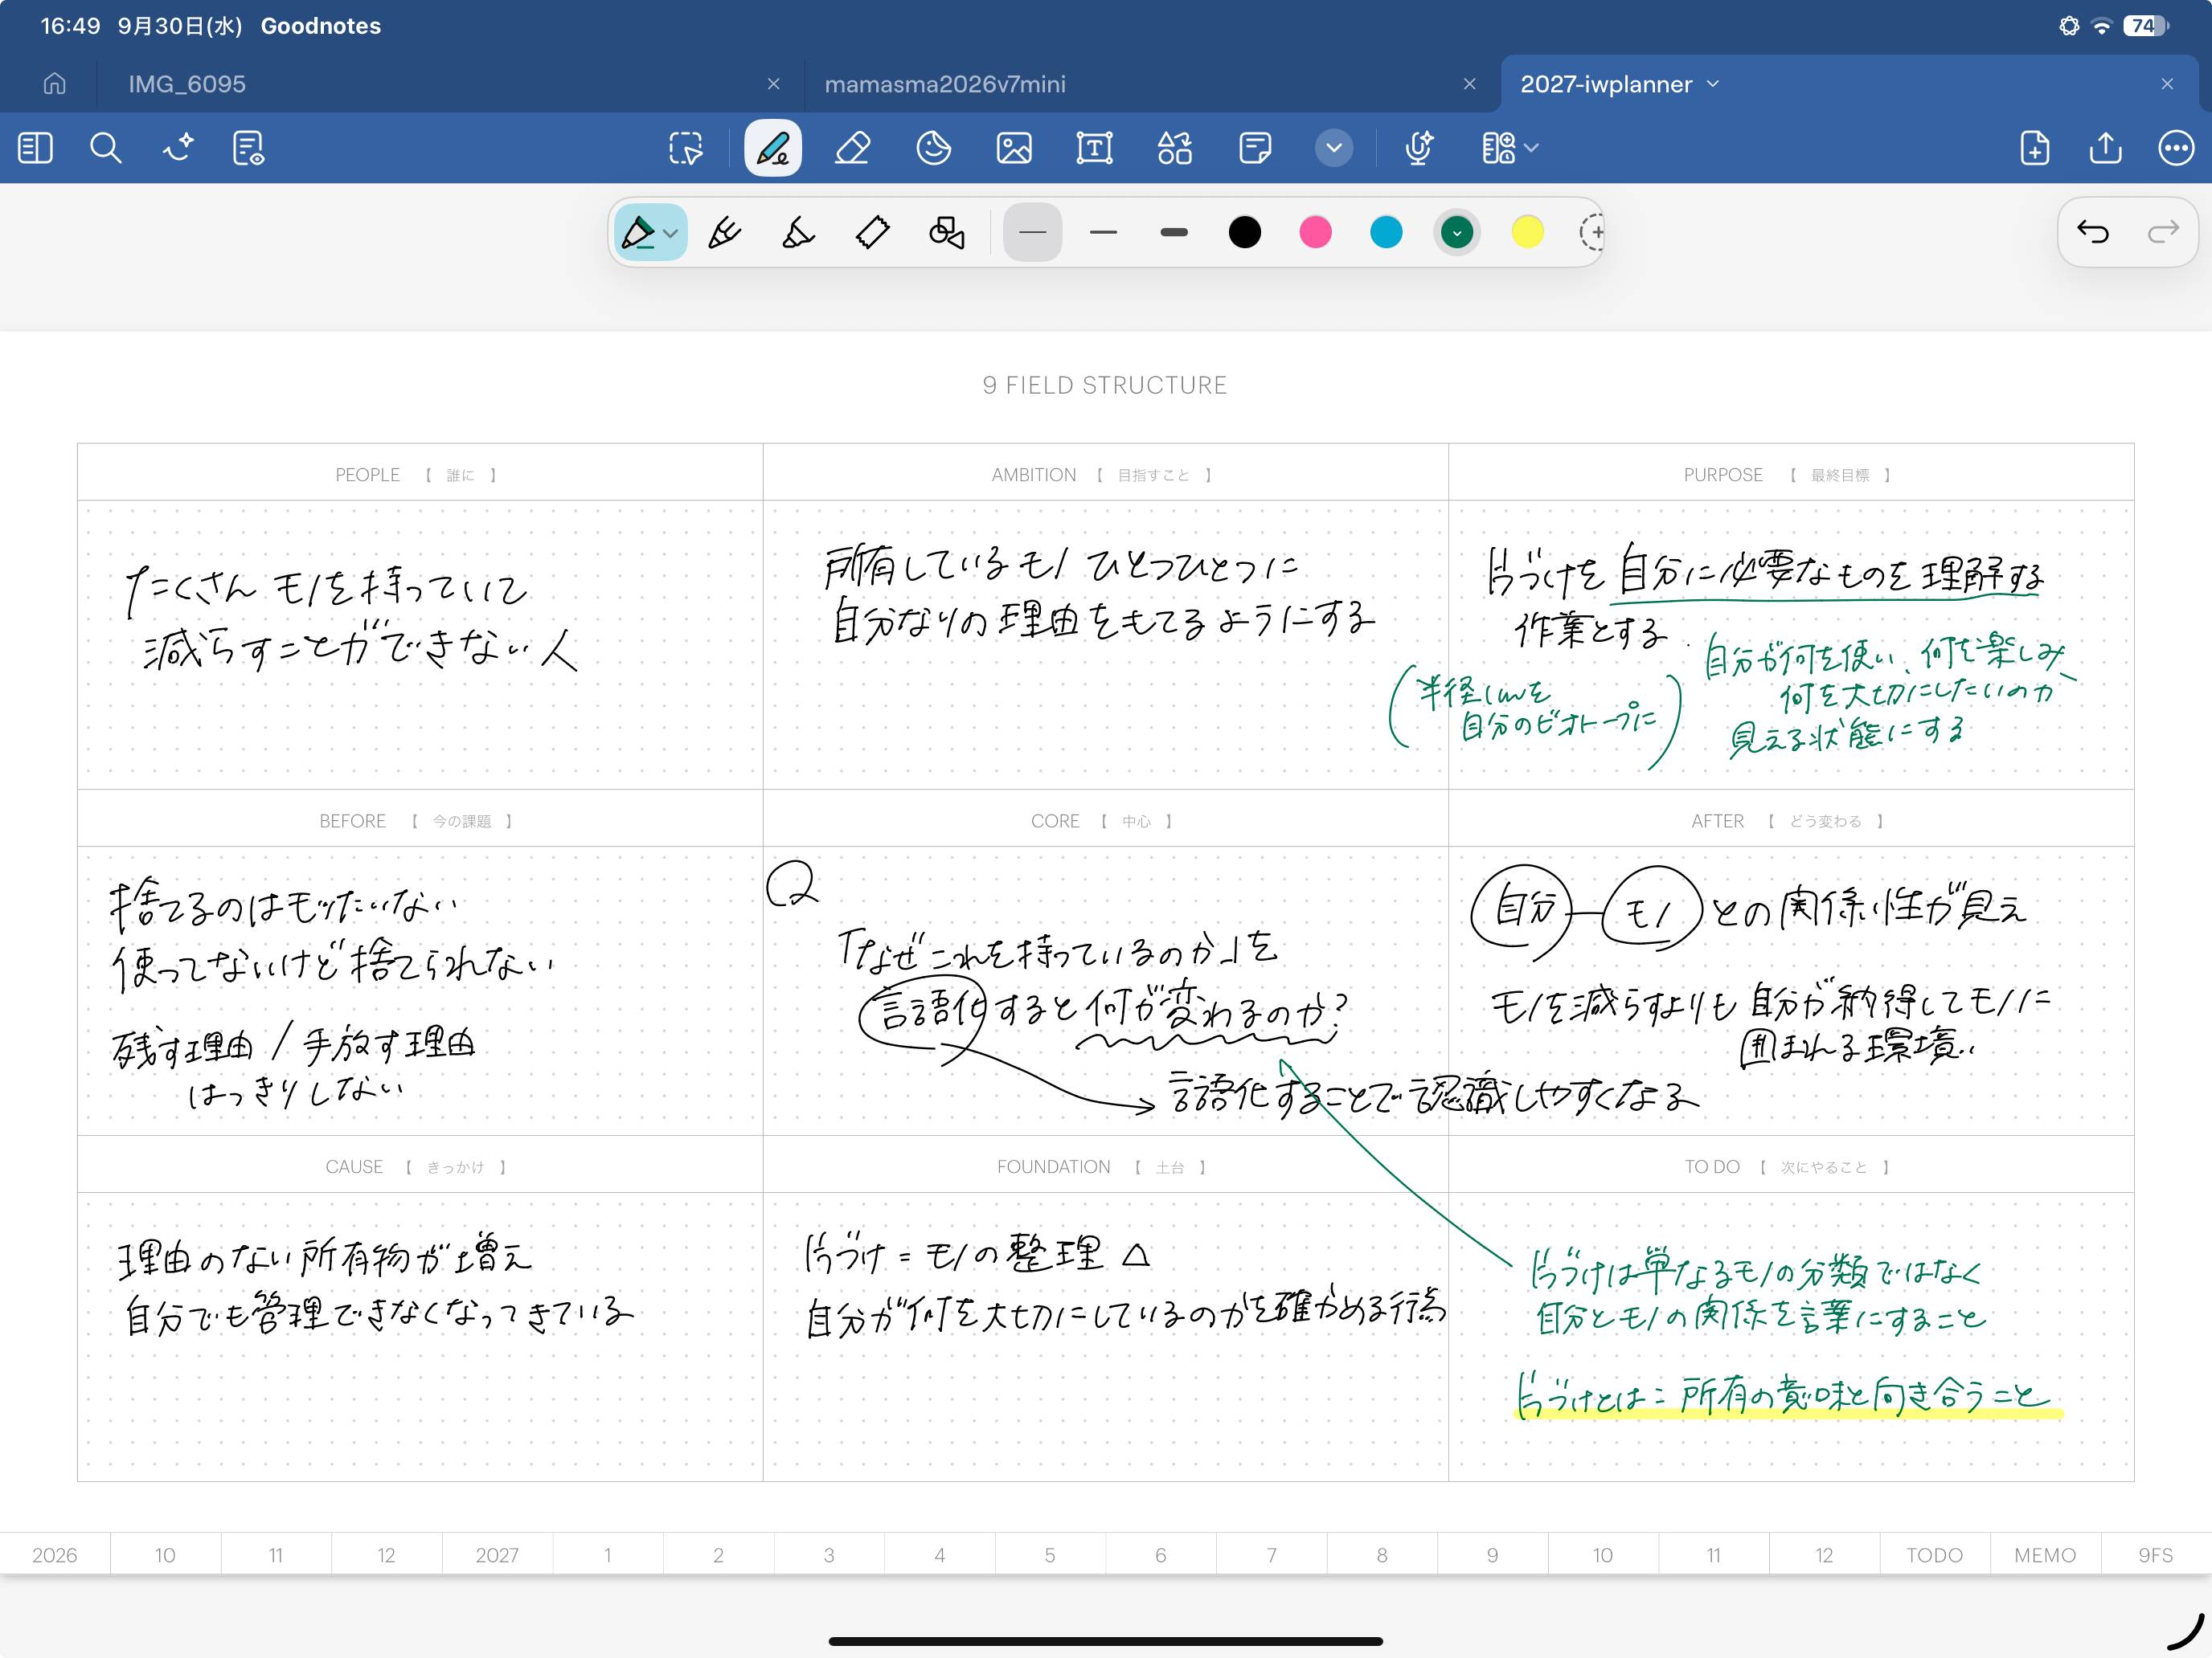This screenshot has height=1658, width=2212.
Task: Go to the home library
Action: 55,84
